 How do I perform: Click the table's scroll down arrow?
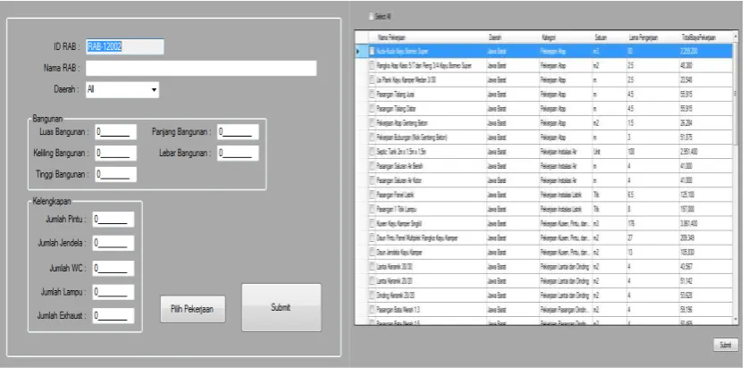pyautogui.click(x=735, y=320)
